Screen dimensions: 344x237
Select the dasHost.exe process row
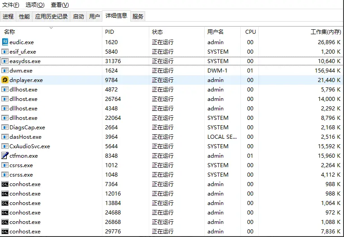[x=26, y=137]
